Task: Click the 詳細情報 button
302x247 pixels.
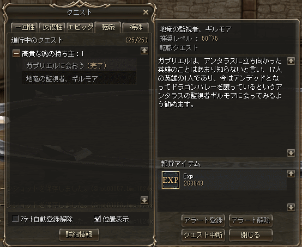Action: [x=79, y=234]
